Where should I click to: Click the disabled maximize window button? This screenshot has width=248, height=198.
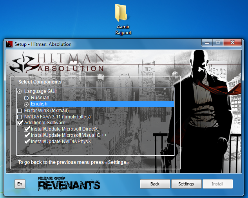[x=218, y=43]
